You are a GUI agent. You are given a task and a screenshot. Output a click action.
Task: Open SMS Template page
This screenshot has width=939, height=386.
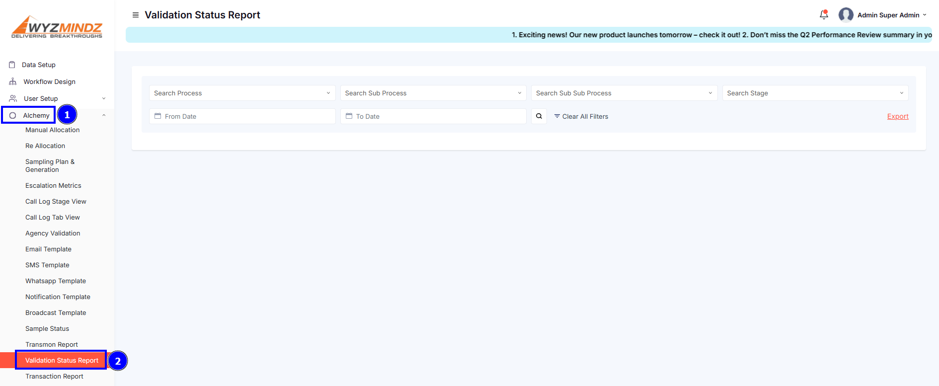(47, 265)
